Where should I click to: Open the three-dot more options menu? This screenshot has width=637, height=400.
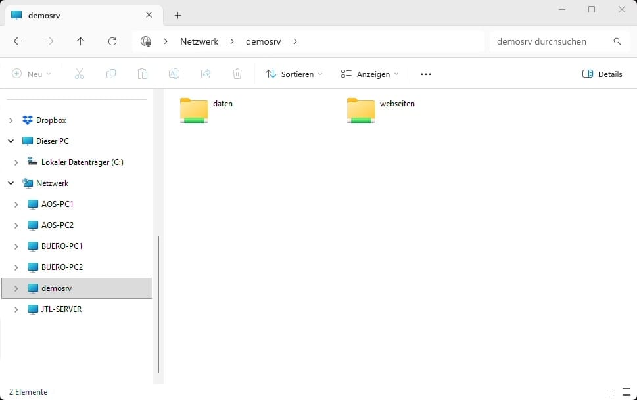[426, 74]
